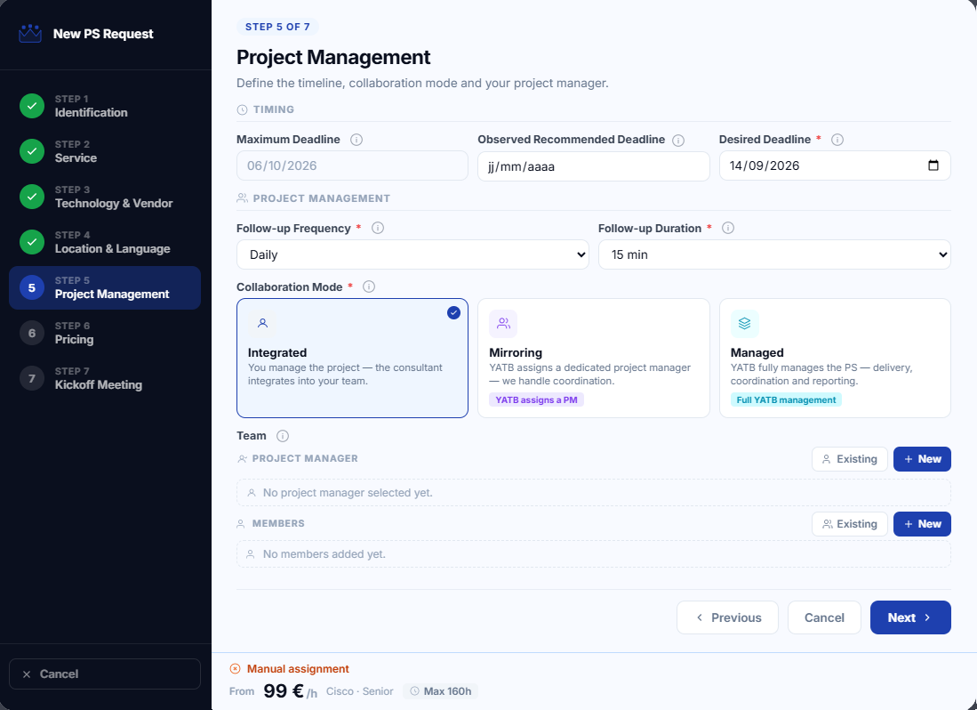Click the green checkmark for Technology & Vendor

[32, 197]
